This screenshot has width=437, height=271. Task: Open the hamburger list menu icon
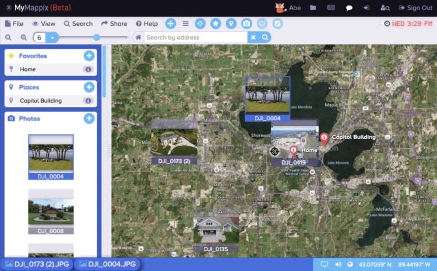pos(186,24)
